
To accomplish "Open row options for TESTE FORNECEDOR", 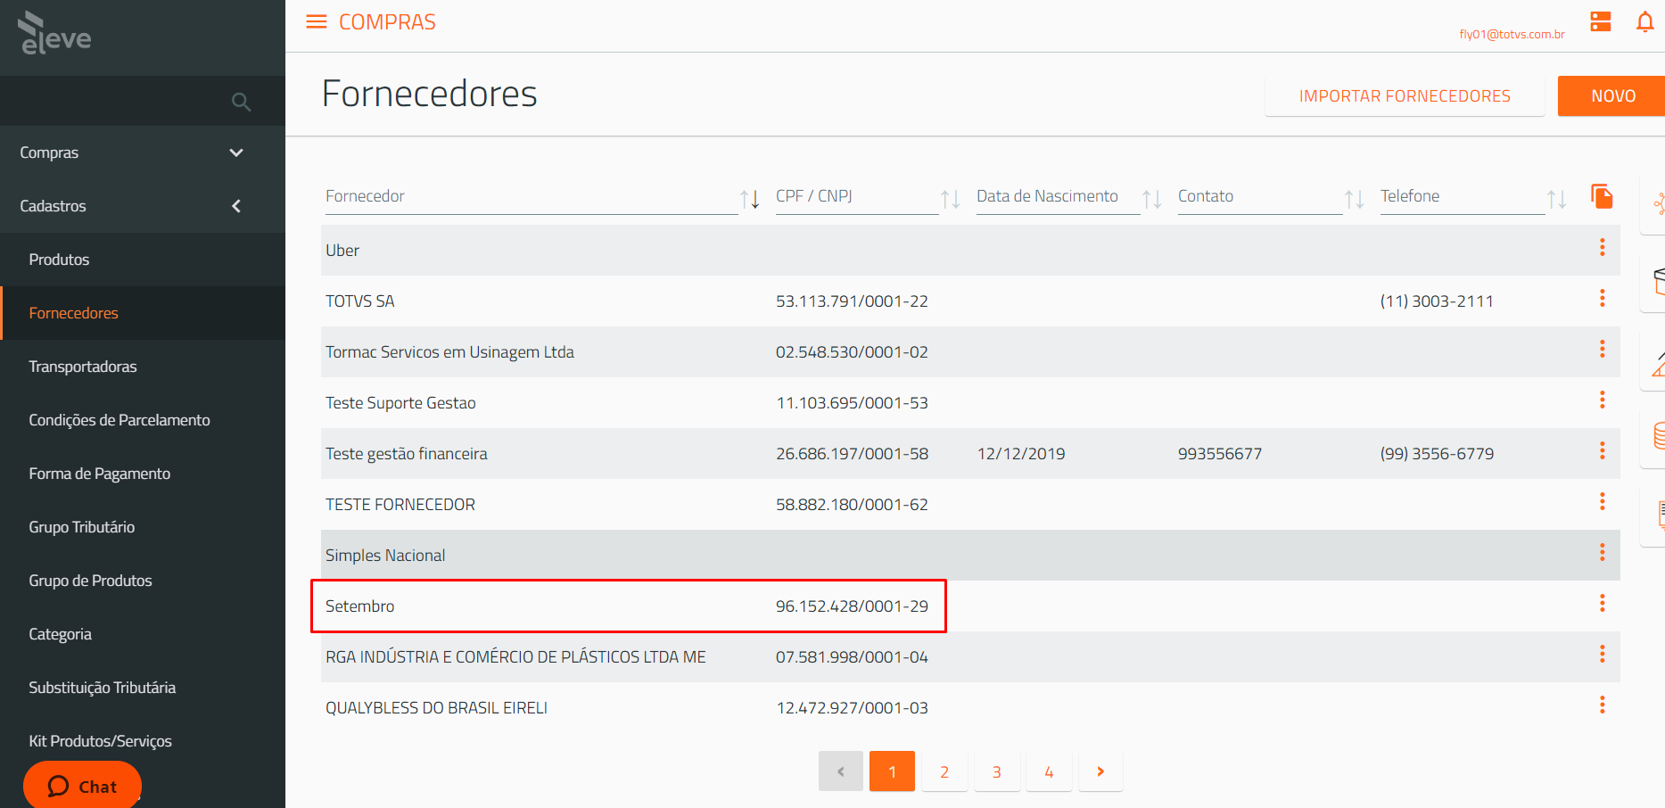I will 1602,501.
